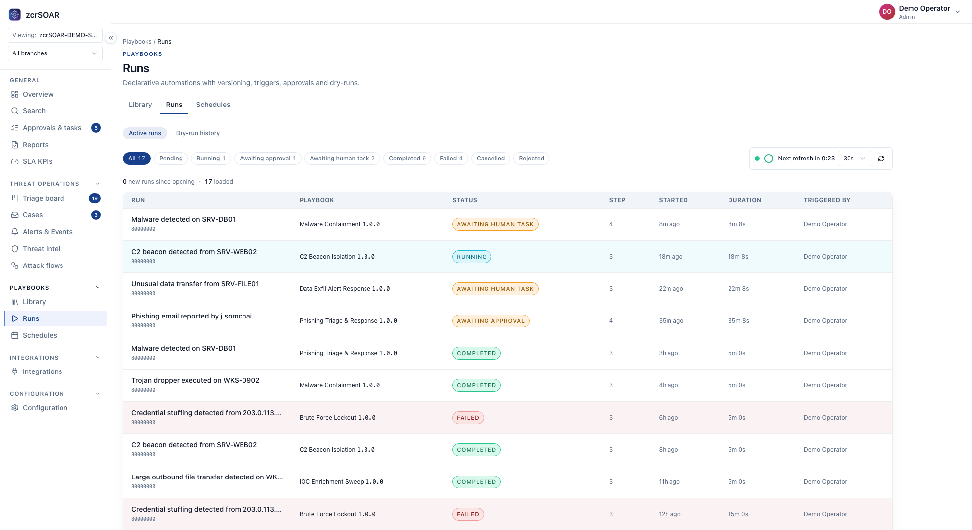
Task: Show only Running runs
Action: (211, 159)
